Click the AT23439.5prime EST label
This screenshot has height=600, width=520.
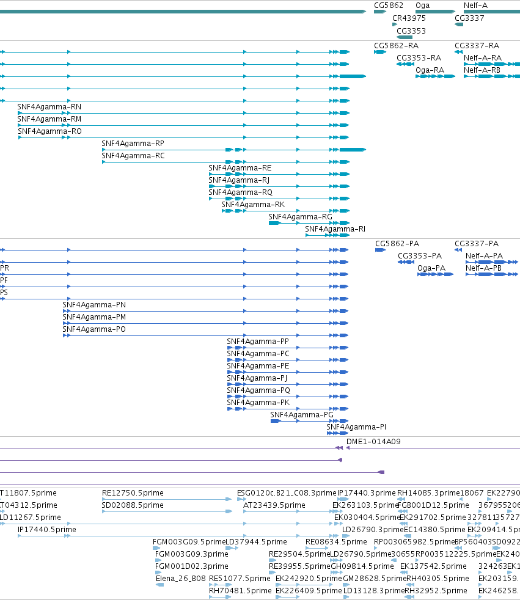pyautogui.click(x=274, y=505)
